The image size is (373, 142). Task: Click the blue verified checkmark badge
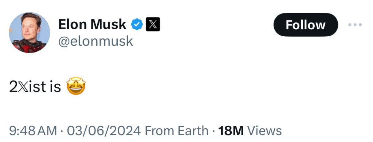click(137, 24)
